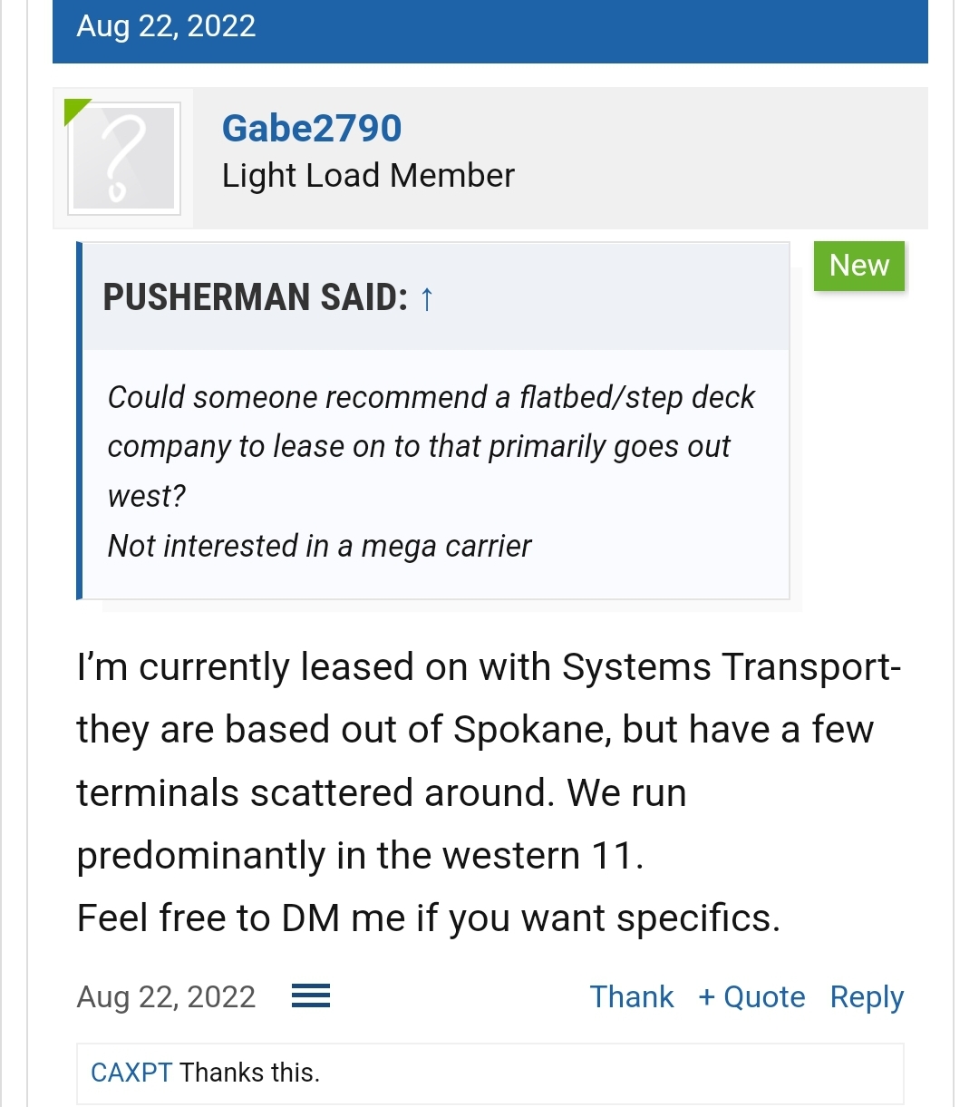The image size is (979, 1107).
Task: Open the three-line post menu icon
Action: point(310,996)
